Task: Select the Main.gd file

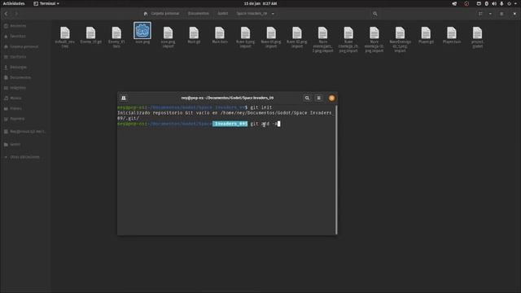Action: coord(194,35)
